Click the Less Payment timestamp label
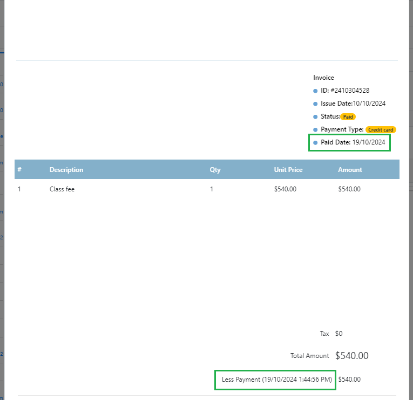Screen dimensions: 413x400 pos(277,380)
